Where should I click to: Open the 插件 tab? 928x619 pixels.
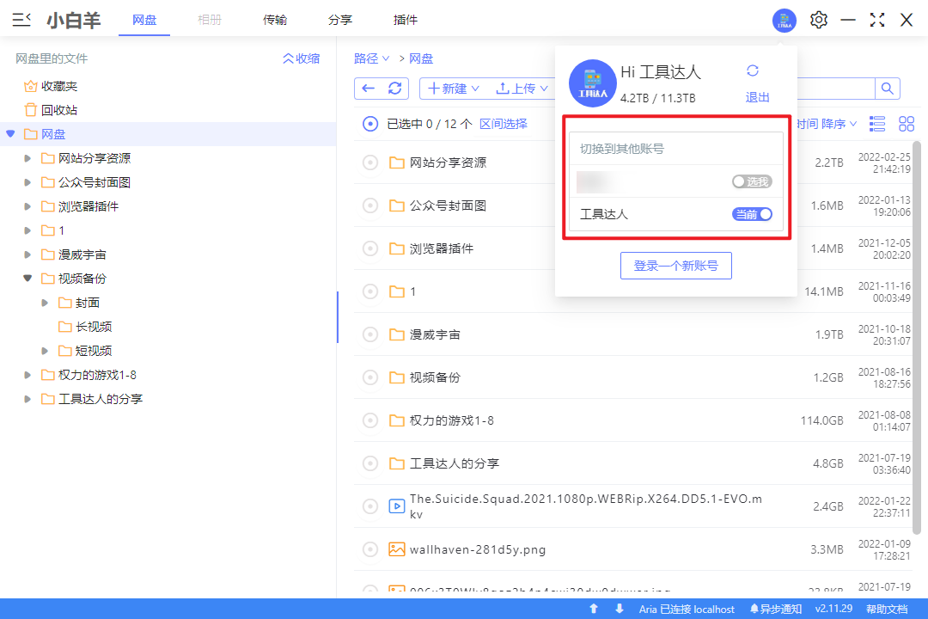click(406, 20)
